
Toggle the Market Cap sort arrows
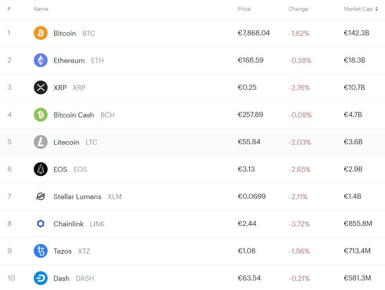pyautogui.click(x=377, y=9)
